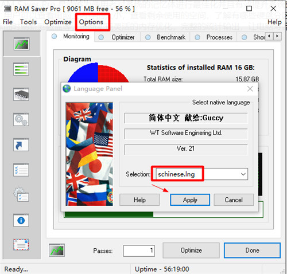This screenshot has height=274, width=287.
Task: Click the Diagram section label
Action: pyautogui.click(x=77, y=59)
